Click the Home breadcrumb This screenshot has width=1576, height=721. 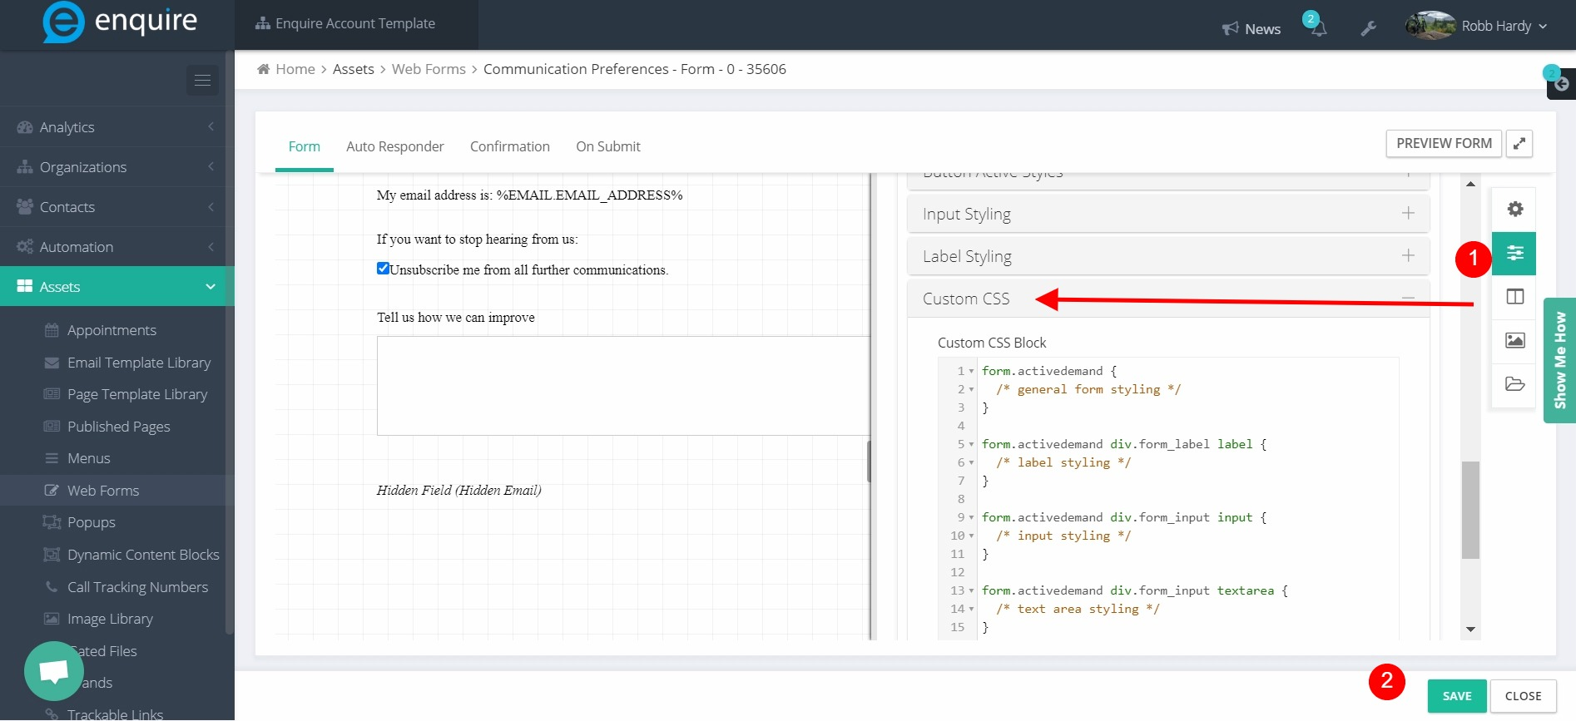tap(295, 69)
